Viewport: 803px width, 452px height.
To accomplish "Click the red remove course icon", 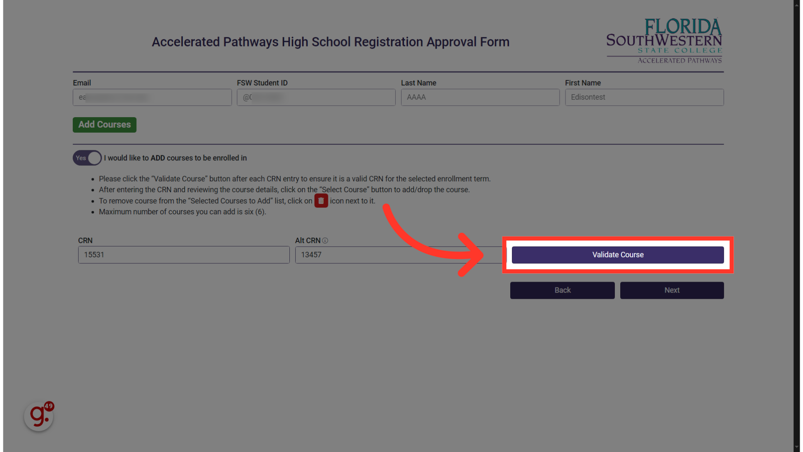I will point(321,200).
